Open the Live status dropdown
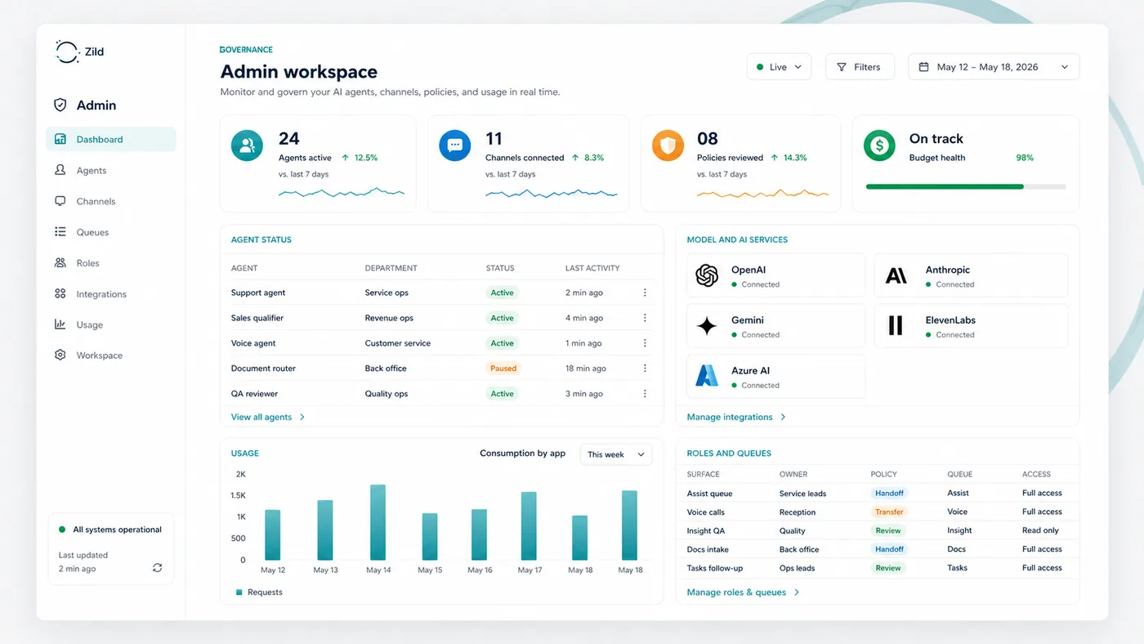The width and height of the screenshot is (1144, 644). point(778,66)
